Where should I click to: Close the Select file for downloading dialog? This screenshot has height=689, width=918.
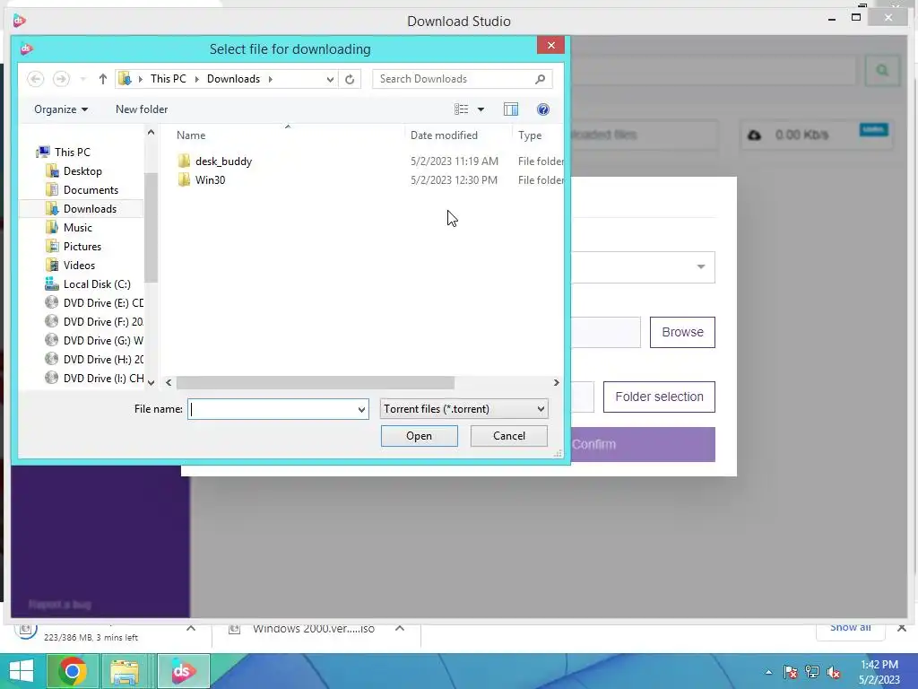tap(551, 45)
